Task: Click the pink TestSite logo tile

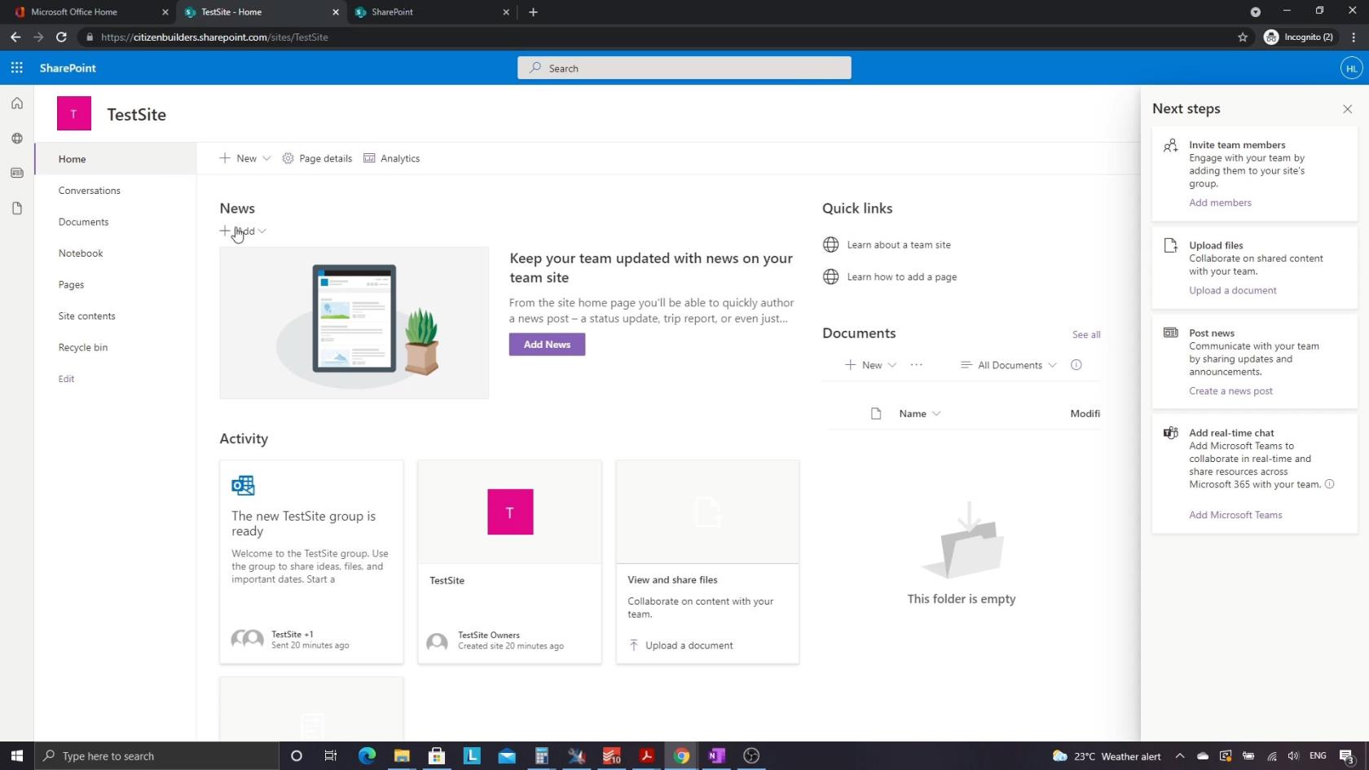Action: pos(73,114)
